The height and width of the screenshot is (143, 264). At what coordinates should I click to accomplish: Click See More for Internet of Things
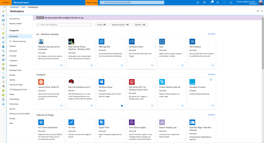point(211,115)
